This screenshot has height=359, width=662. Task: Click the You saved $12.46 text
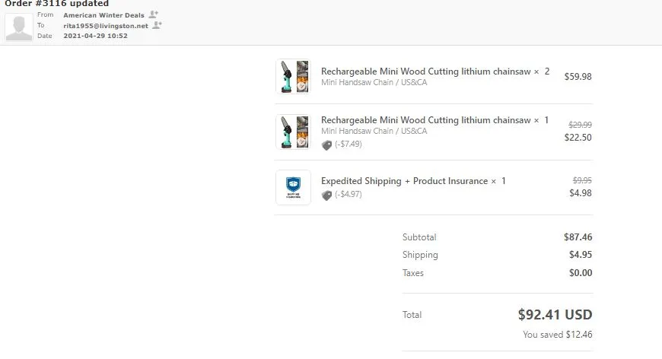click(557, 335)
